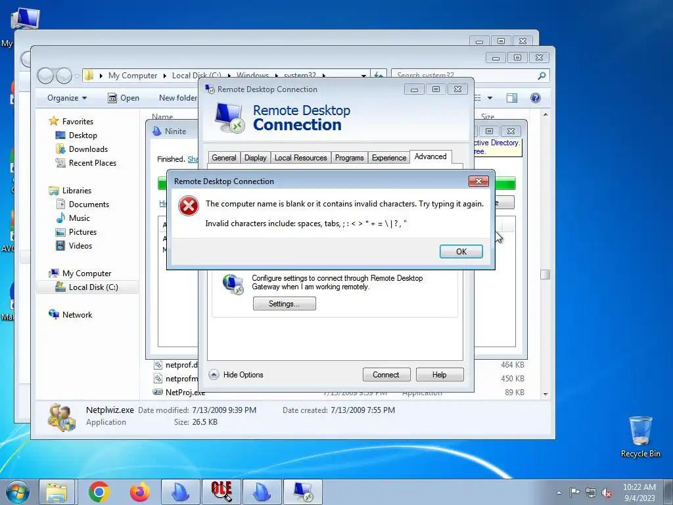Open the Organize dropdown in Explorer
Image resolution: width=673 pixels, height=505 pixels.
point(67,98)
